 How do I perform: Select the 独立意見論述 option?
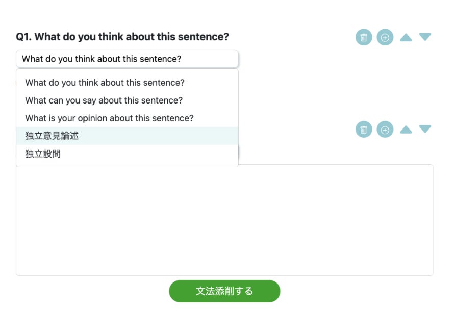(x=52, y=136)
